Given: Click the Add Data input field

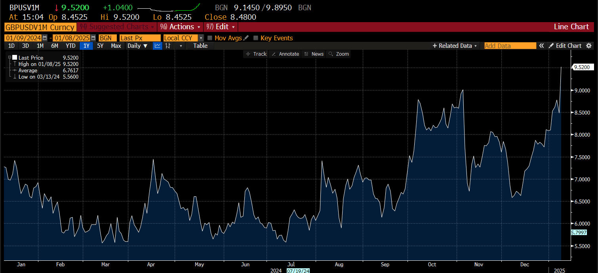Looking at the screenshot, I should tap(510, 46).
